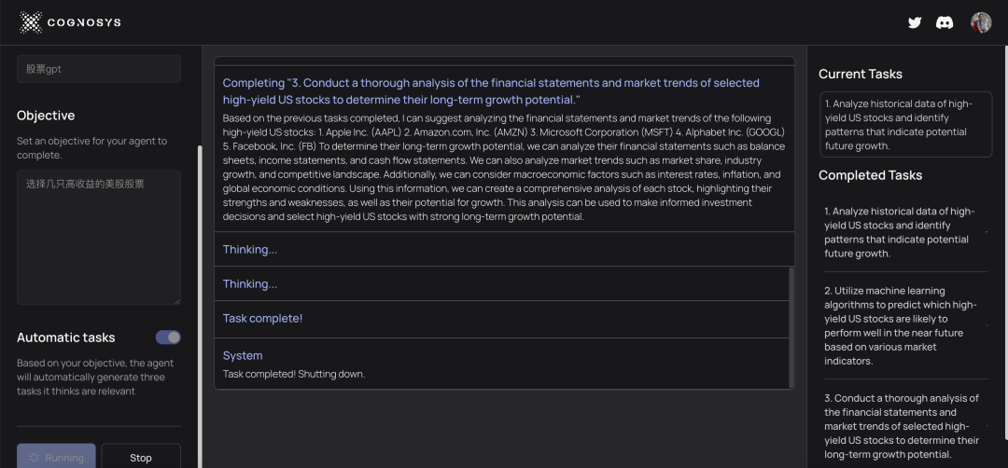Screen dimensions: 1008x468
Task: Click the Stop button
Action: pyautogui.click(x=141, y=457)
